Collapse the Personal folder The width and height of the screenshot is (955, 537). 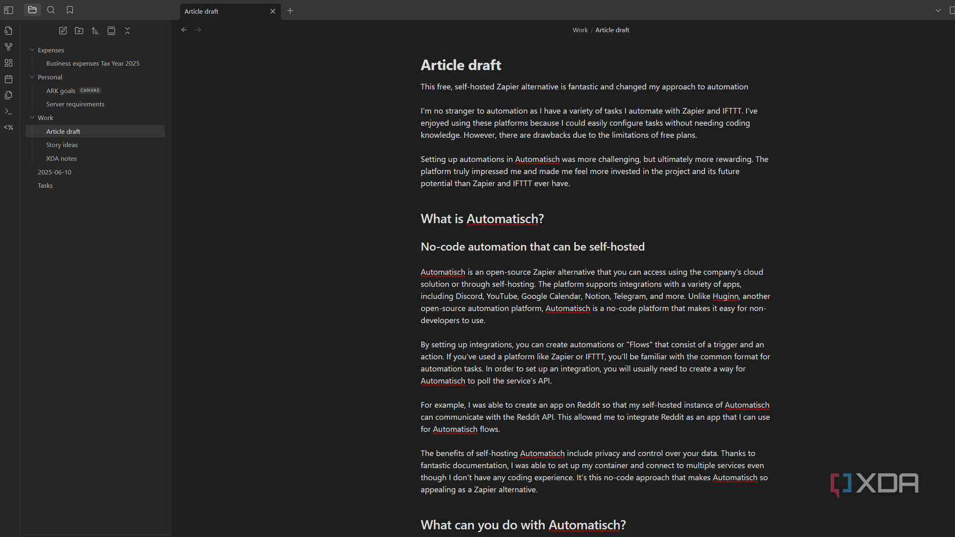coord(32,76)
